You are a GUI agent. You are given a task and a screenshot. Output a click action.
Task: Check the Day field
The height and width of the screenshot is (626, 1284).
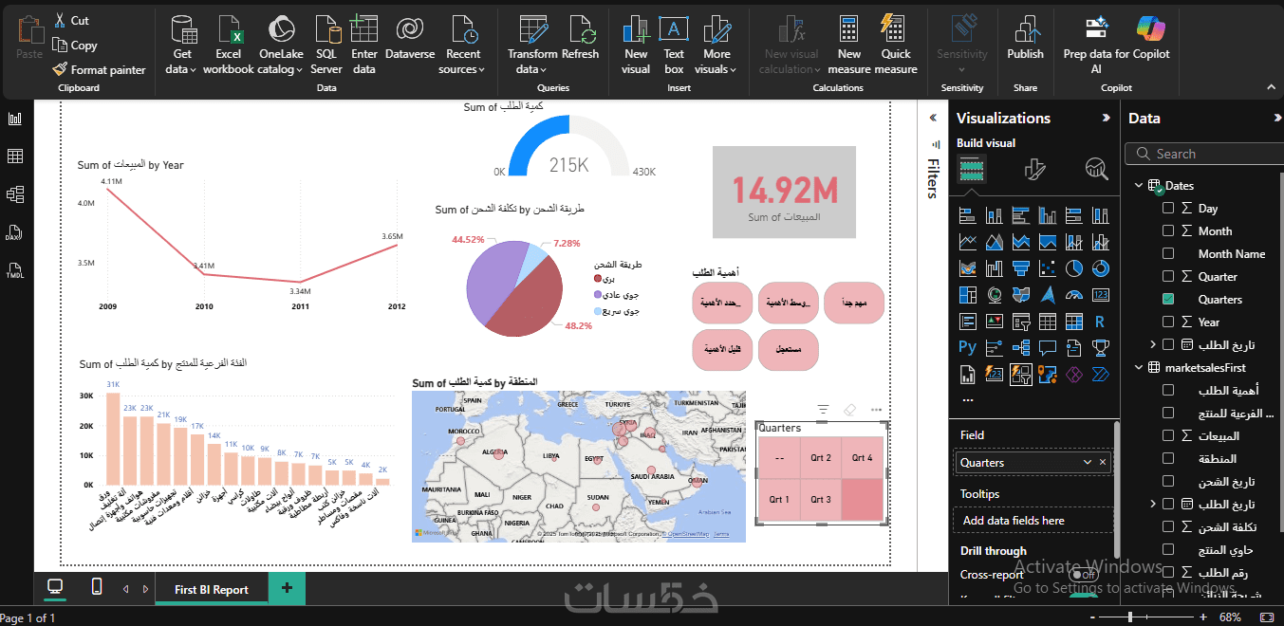[1168, 208]
